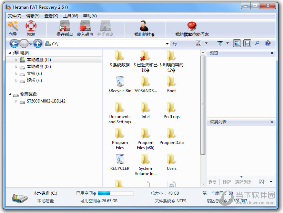Open the C:\ address bar dropdown

click(167, 44)
